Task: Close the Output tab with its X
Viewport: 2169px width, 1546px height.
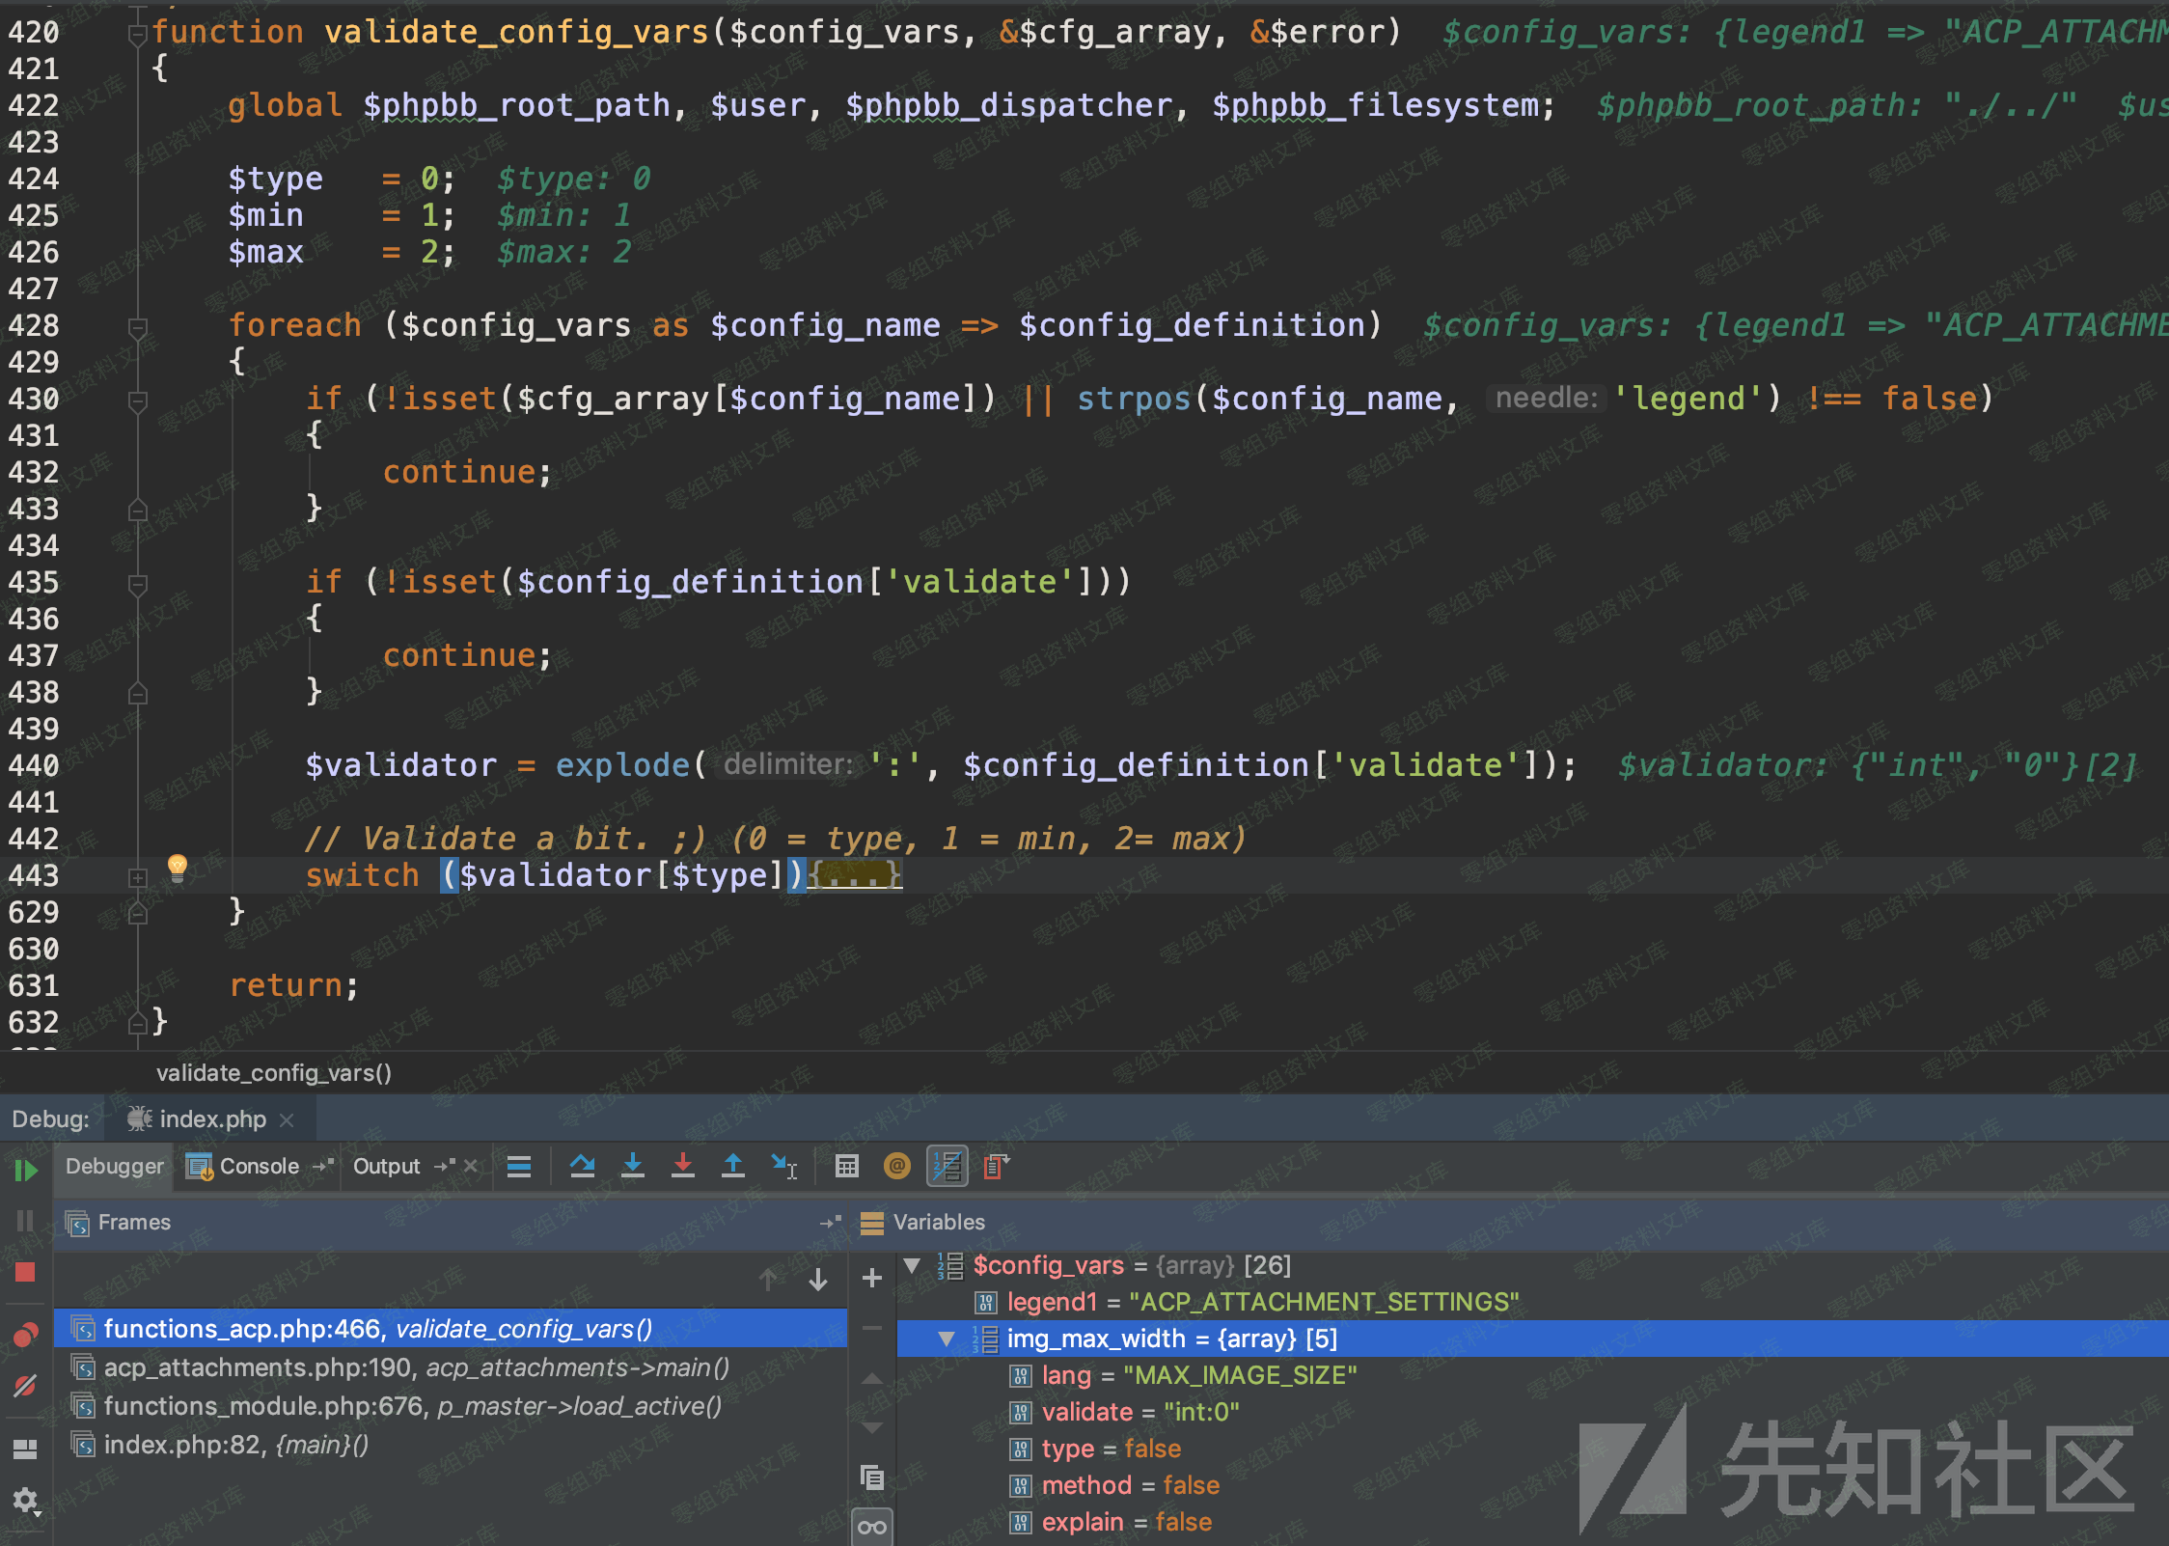Action: 471,1166
